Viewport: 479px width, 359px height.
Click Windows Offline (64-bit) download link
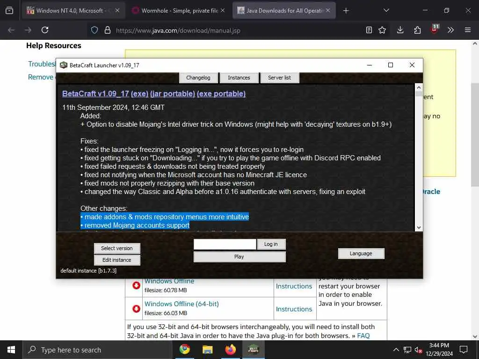[x=181, y=304]
